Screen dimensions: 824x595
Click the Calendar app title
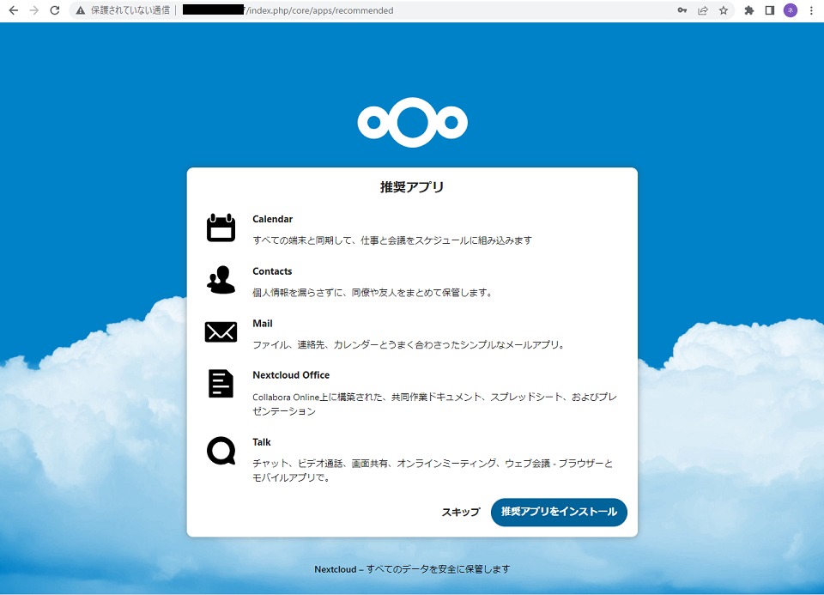click(272, 219)
